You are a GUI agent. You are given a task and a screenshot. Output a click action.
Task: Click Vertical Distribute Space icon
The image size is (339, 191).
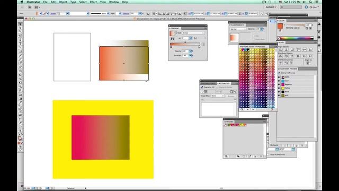(280, 63)
